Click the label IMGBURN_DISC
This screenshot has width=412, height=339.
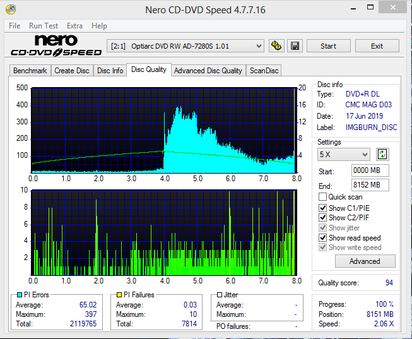pyautogui.click(x=371, y=128)
